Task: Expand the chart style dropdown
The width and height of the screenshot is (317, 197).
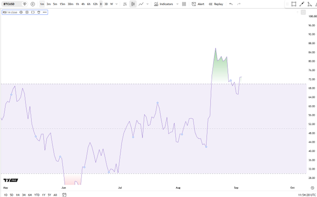Action: point(148,4)
